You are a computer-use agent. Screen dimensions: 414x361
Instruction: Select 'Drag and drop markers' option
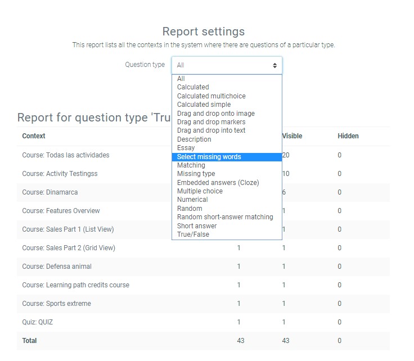click(211, 122)
